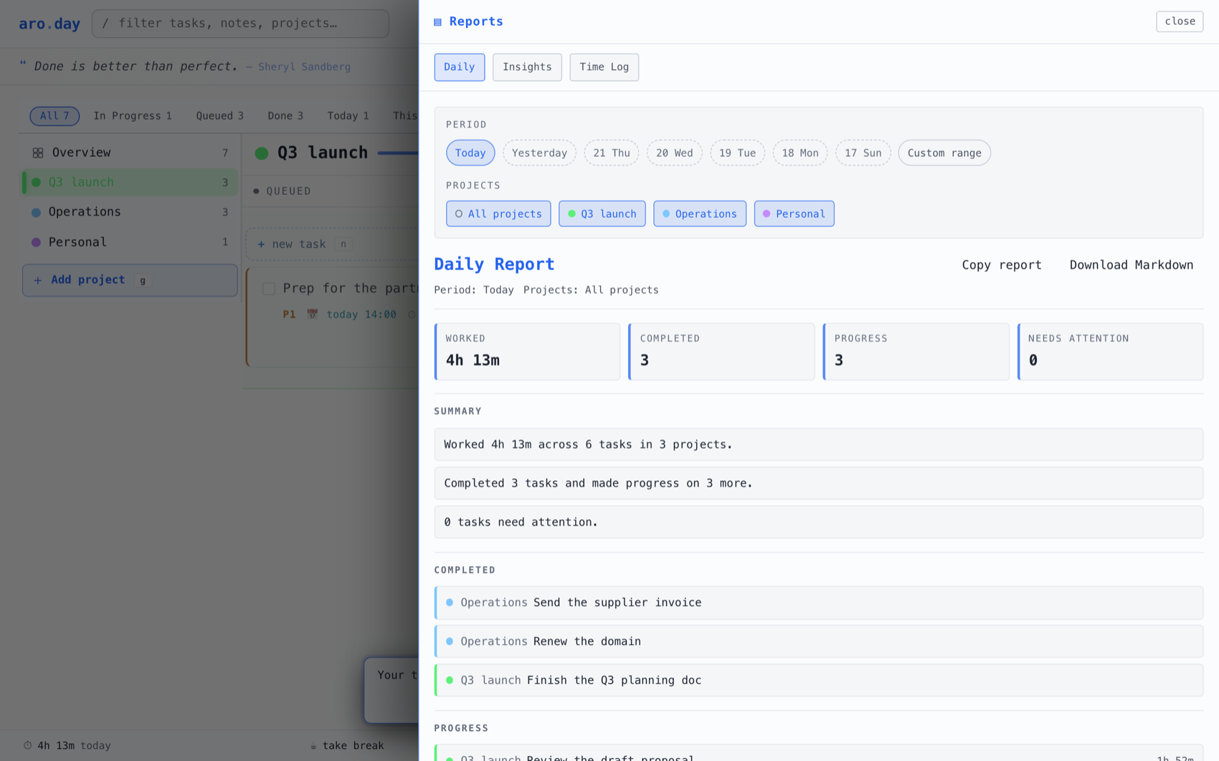Show the Today 1 tasks filter
The height and width of the screenshot is (761, 1219).
pos(348,115)
